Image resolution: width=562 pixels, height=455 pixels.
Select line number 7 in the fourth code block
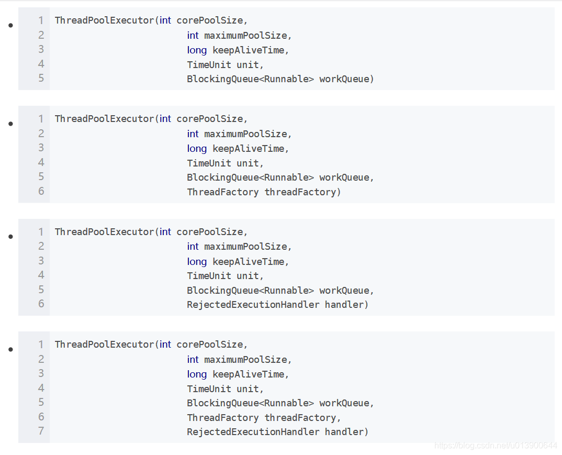click(x=41, y=430)
